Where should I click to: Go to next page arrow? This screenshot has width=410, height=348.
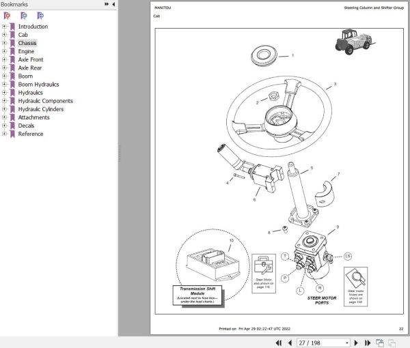click(356, 343)
